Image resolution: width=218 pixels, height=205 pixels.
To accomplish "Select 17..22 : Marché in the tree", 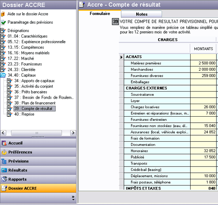I will click(x=21, y=59).
